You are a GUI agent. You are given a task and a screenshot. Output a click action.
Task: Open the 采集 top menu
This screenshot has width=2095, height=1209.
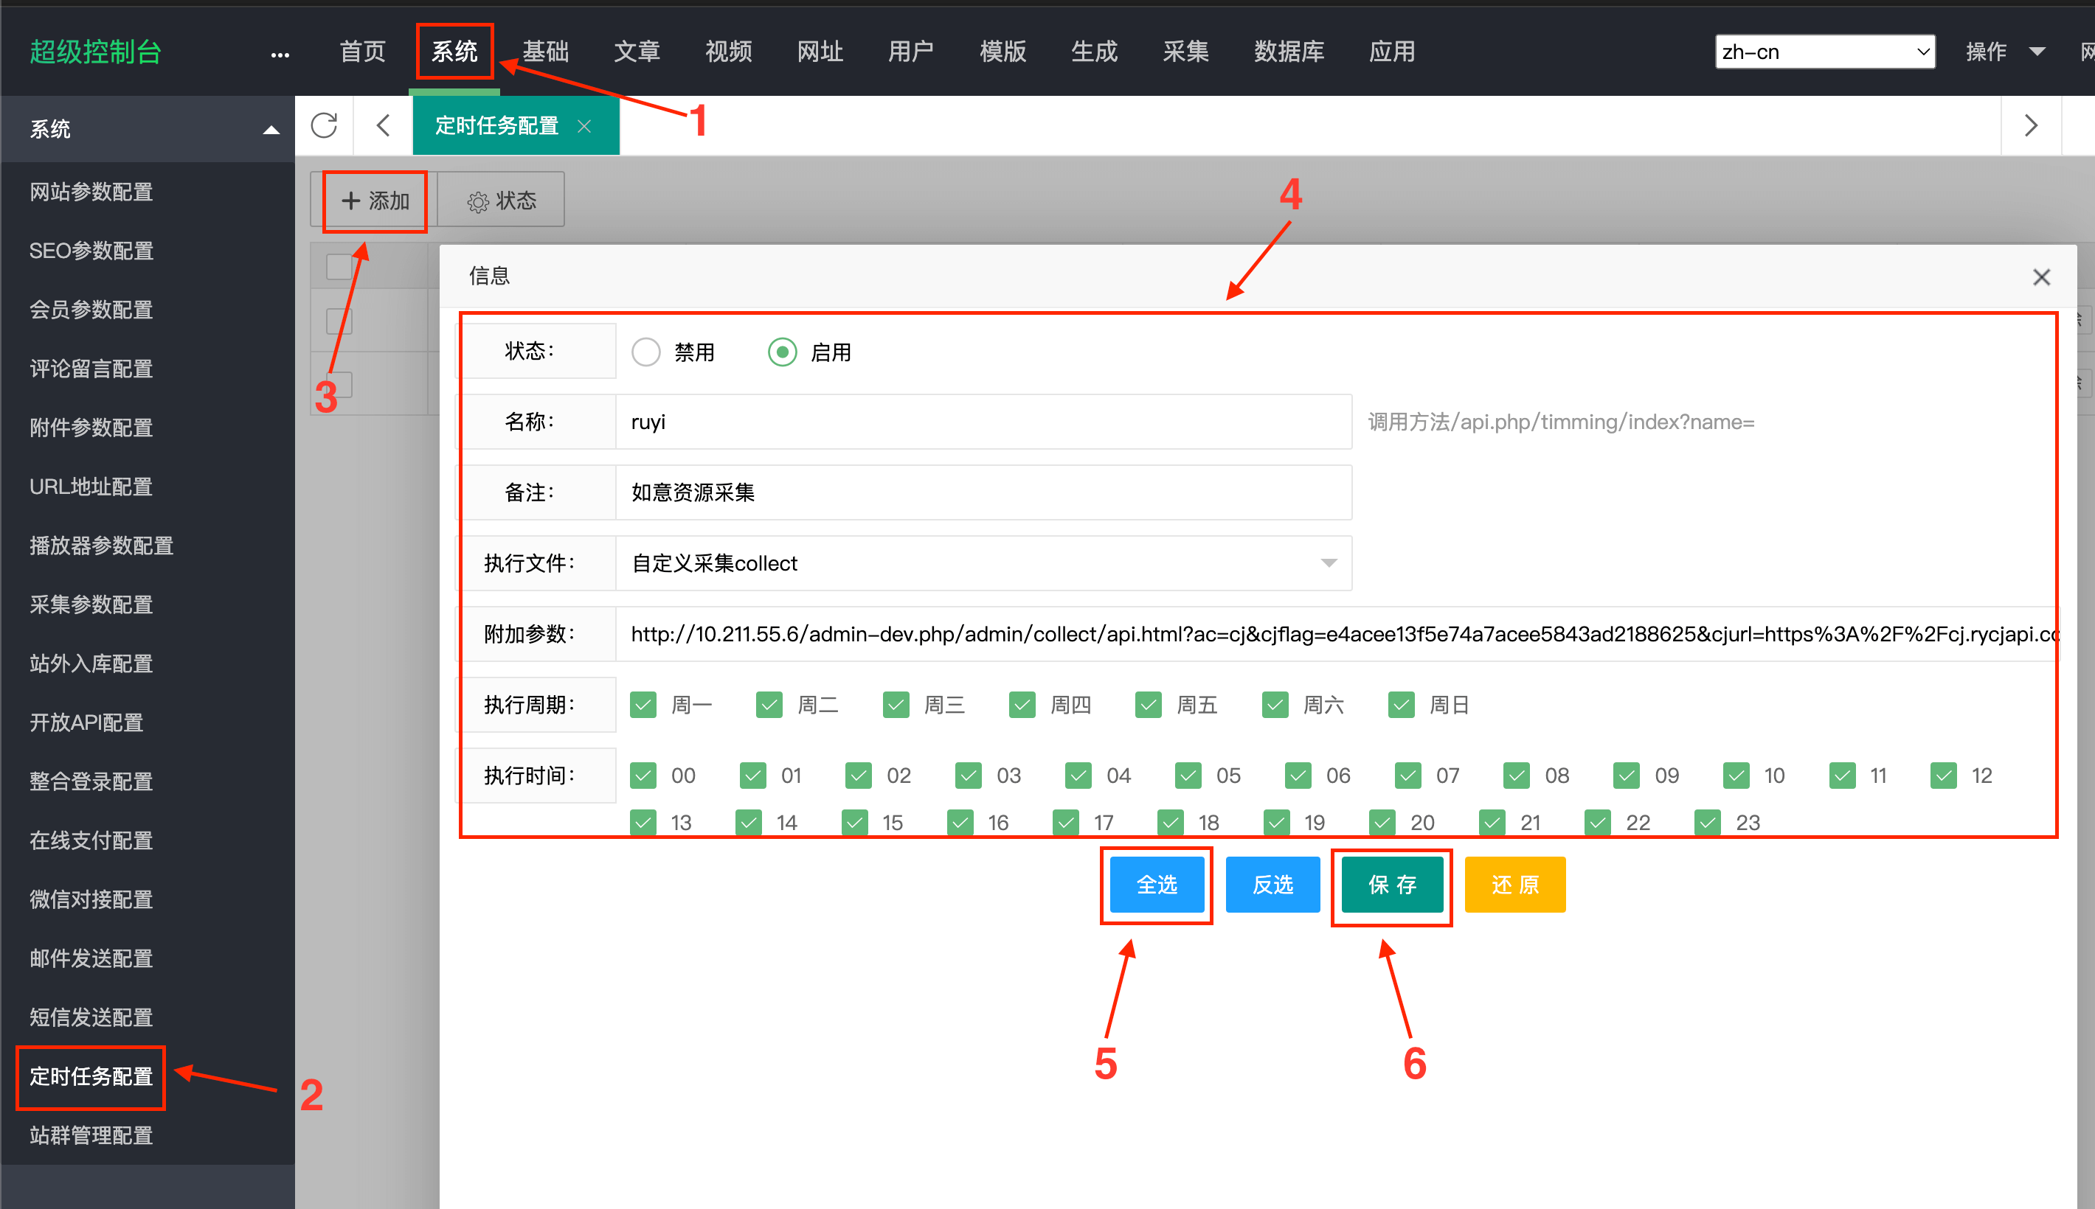(1185, 52)
